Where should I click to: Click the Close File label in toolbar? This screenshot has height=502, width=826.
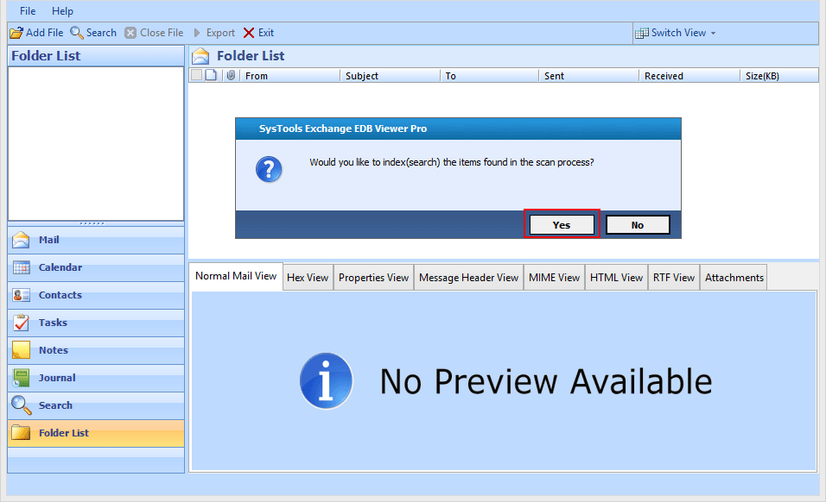coord(162,33)
